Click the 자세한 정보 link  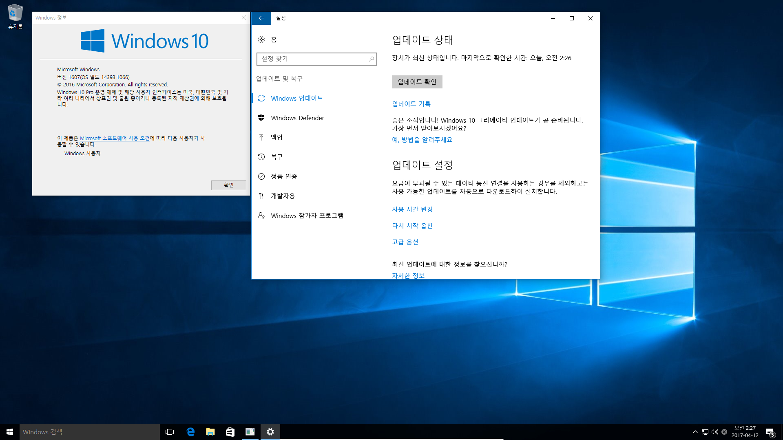[408, 275]
